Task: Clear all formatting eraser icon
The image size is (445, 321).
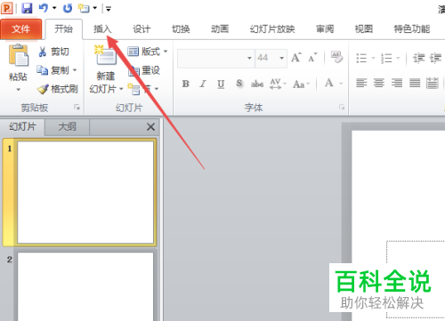Action: 337,57
